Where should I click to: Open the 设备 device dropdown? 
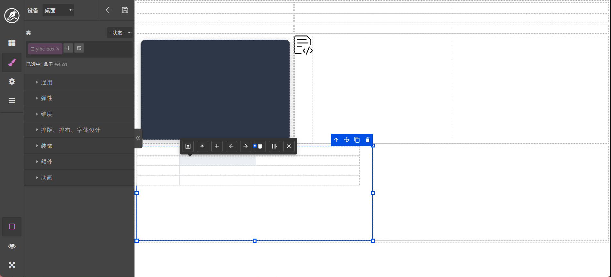(58, 10)
